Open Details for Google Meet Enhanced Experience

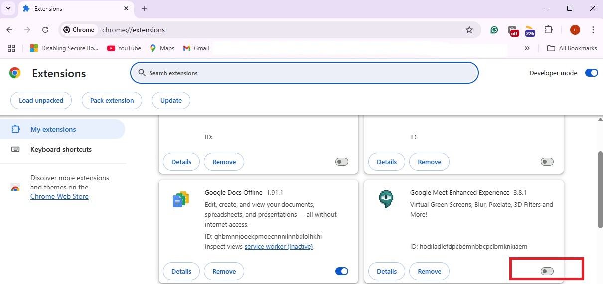click(x=387, y=271)
